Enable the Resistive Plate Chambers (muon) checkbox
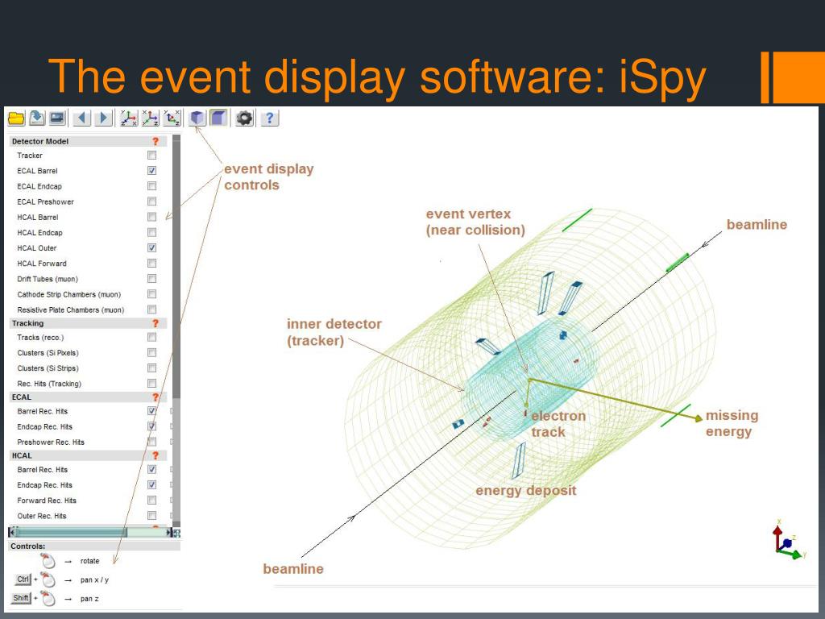The height and width of the screenshot is (619, 825). point(151,309)
